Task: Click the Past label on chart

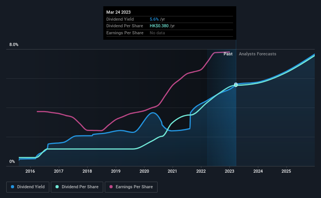Action: (x=228, y=54)
